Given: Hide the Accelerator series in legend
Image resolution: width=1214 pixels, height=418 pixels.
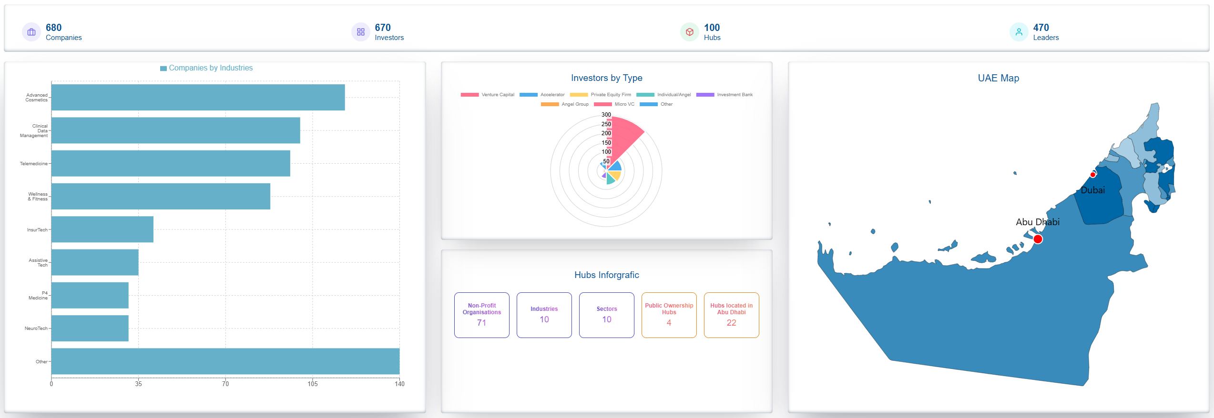Looking at the screenshot, I should click(x=542, y=95).
